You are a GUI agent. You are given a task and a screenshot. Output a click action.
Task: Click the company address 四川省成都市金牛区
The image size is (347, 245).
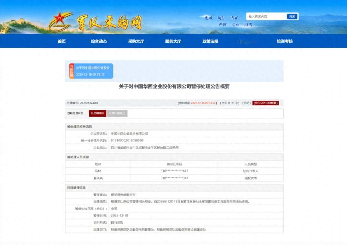pos(145,148)
